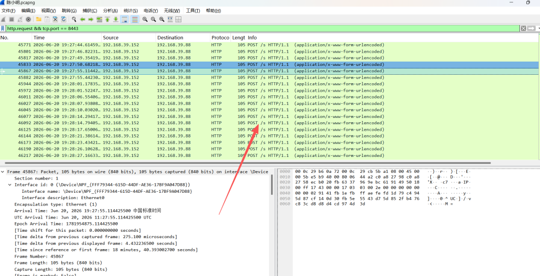The height and width of the screenshot is (276, 540).
Task: Open the 编辑(E) menu
Action: tap(28, 11)
